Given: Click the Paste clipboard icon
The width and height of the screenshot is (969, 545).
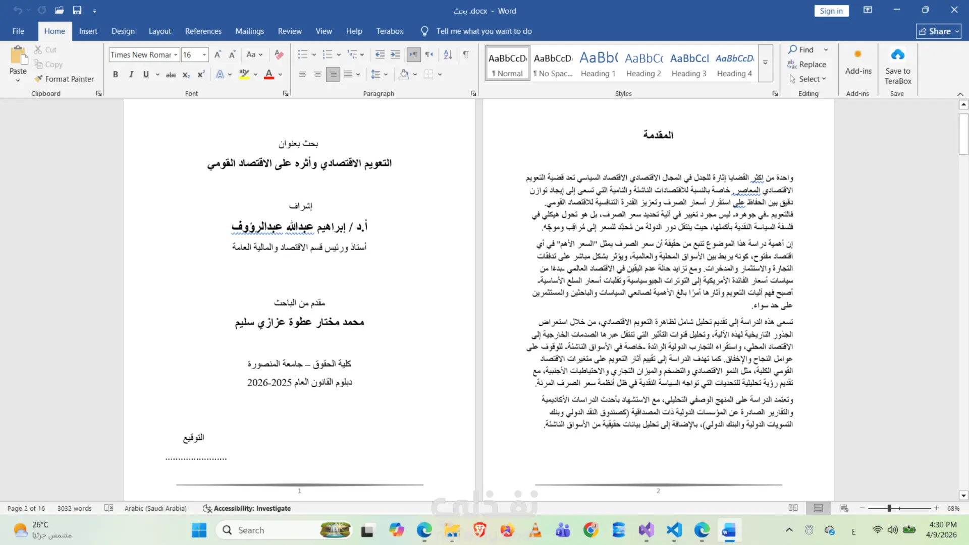Looking at the screenshot, I should [x=18, y=56].
